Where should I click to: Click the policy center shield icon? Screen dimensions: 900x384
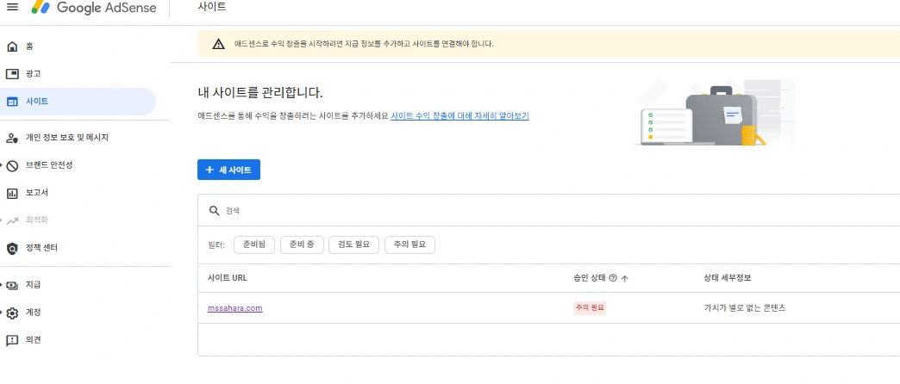(x=12, y=248)
